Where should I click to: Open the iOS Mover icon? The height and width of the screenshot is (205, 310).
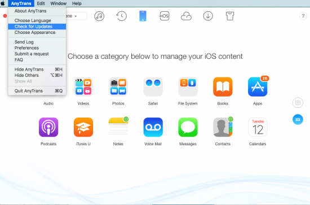(164, 16)
